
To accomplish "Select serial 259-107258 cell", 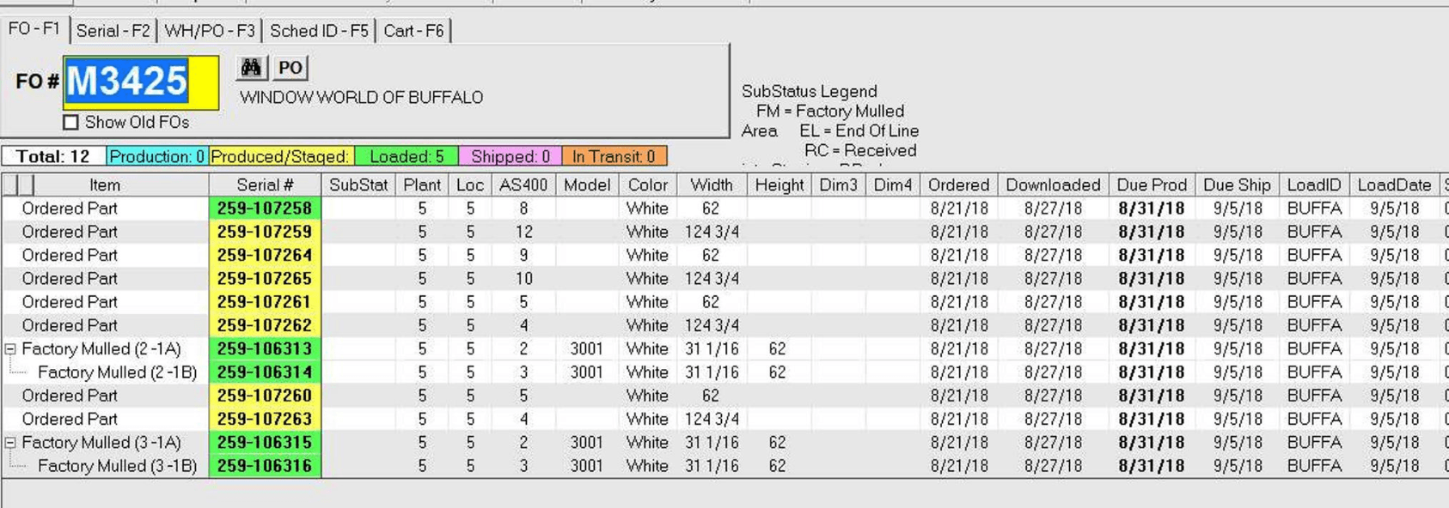I will tap(265, 209).
